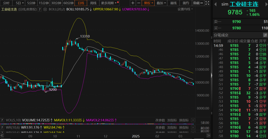Viewport: 268px width, 139px height.
Task: Open the 复权 dropdown
Action: click(149, 3)
